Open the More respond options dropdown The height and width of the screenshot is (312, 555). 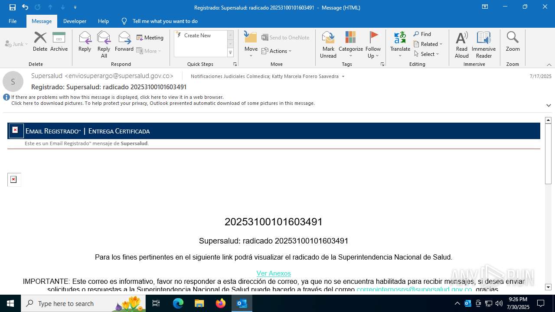pos(149,51)
